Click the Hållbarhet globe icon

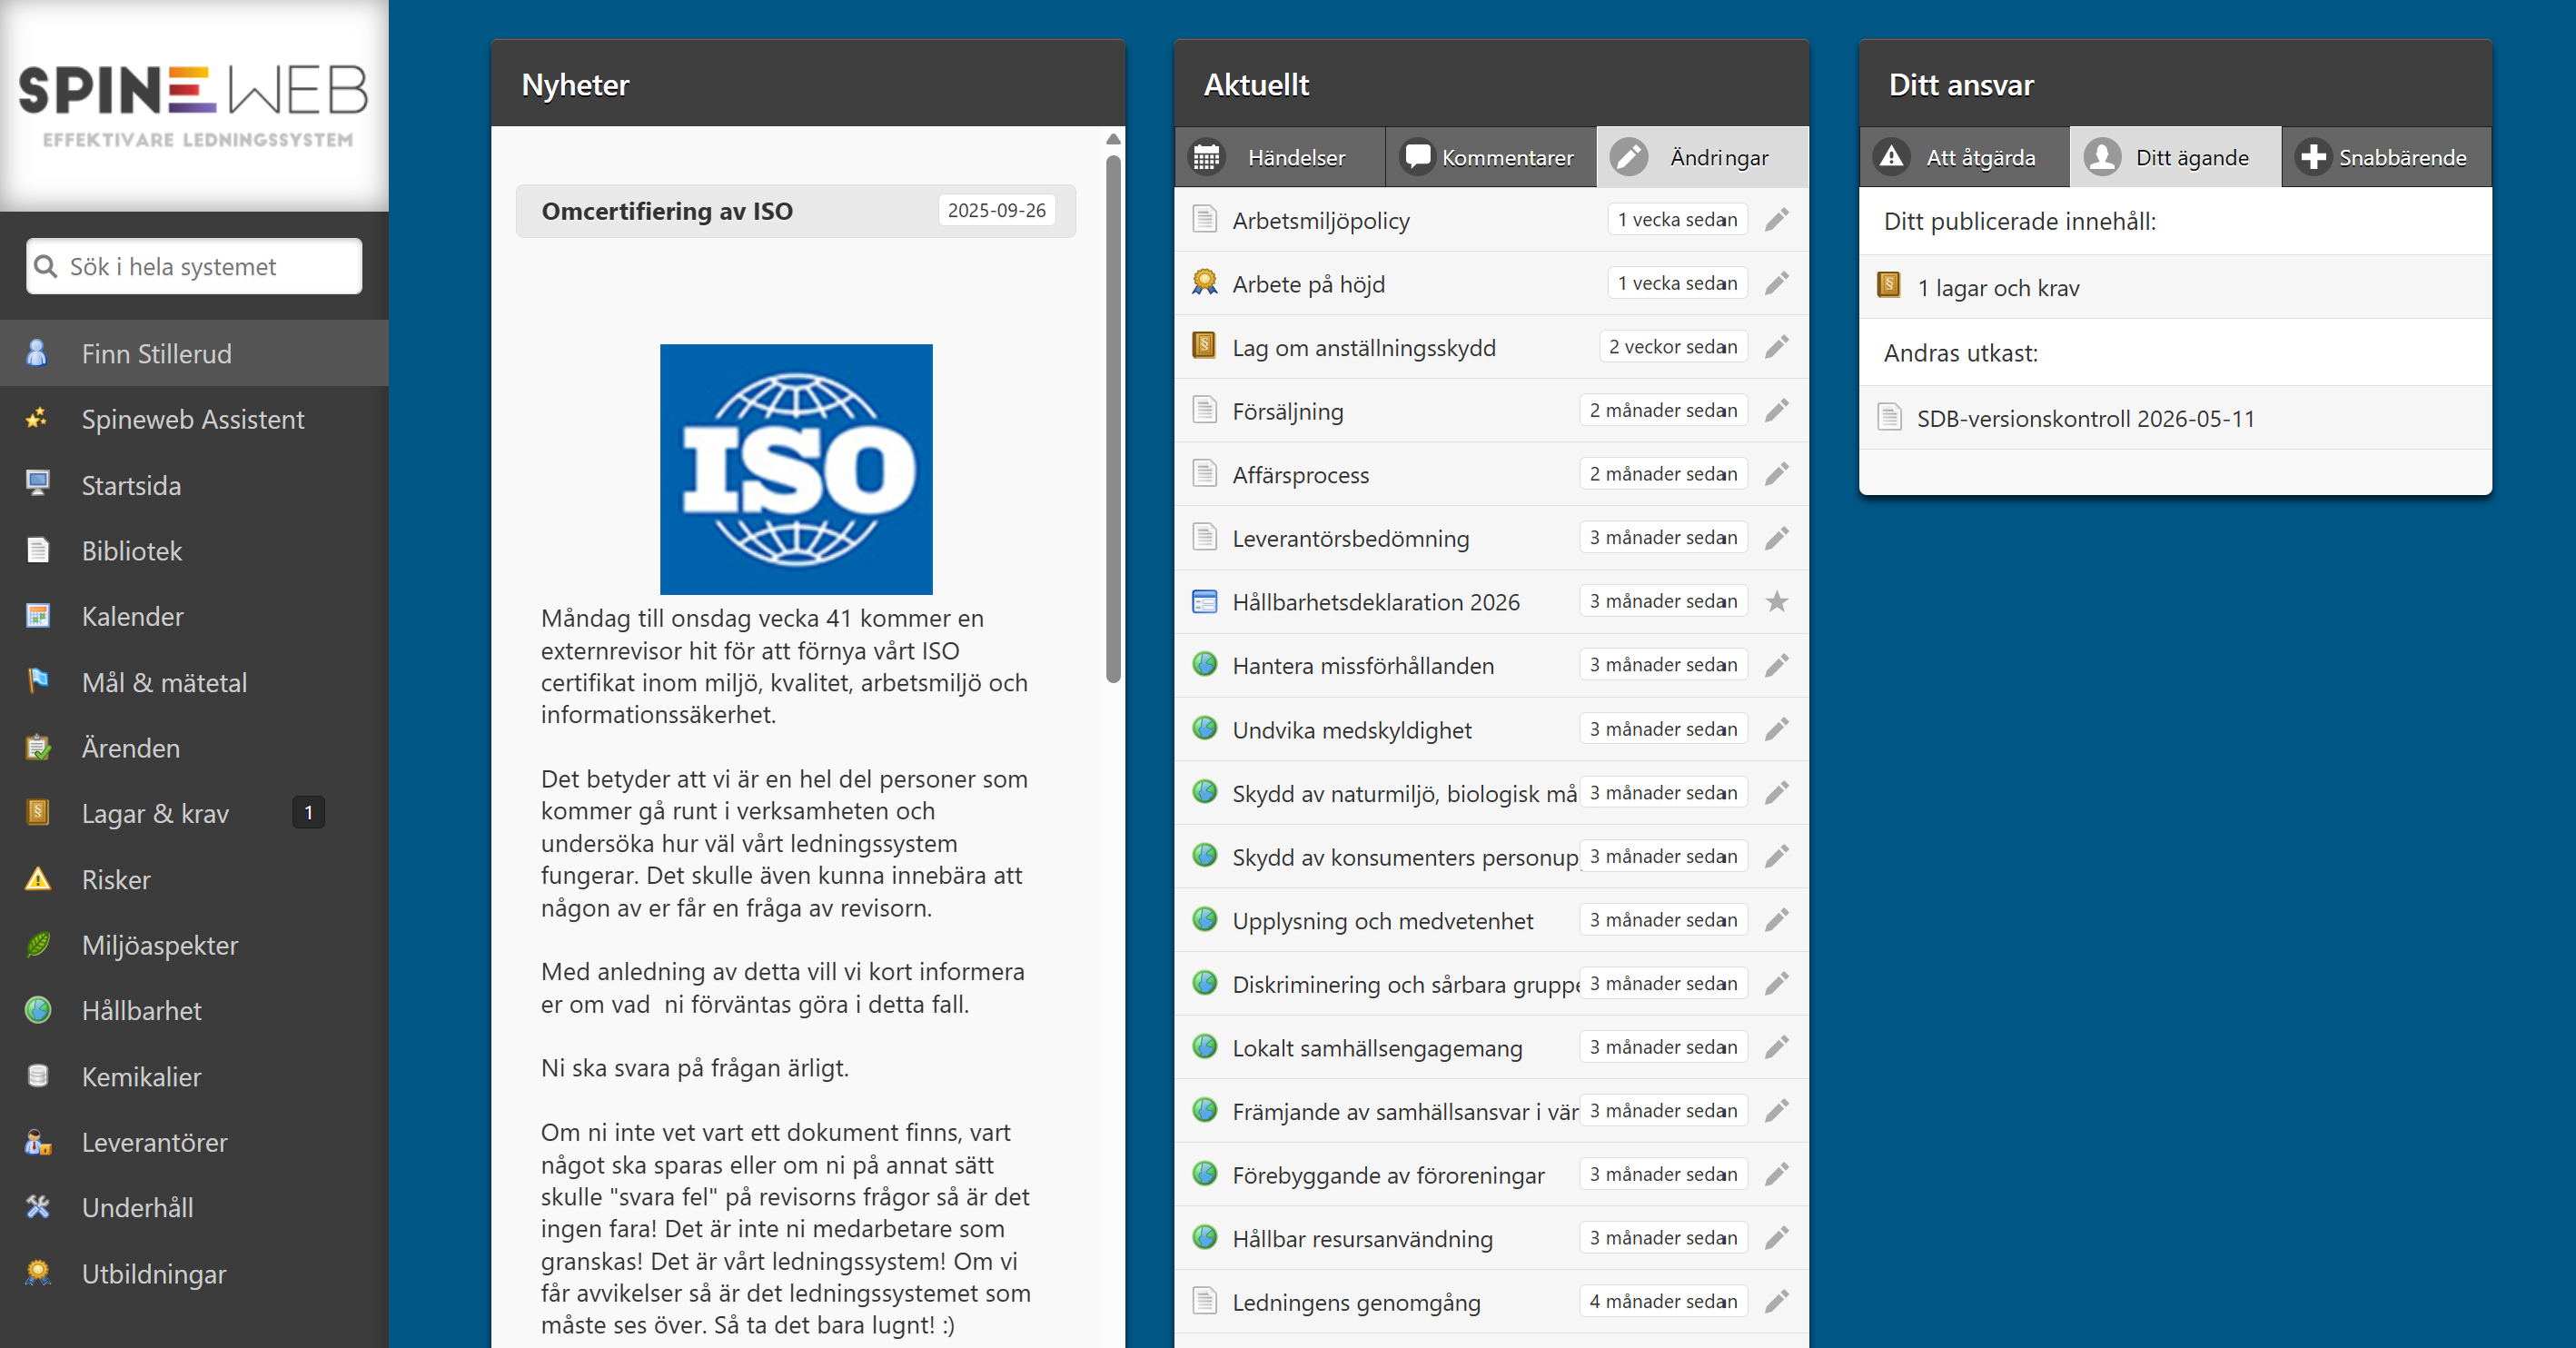[37, 1010]
